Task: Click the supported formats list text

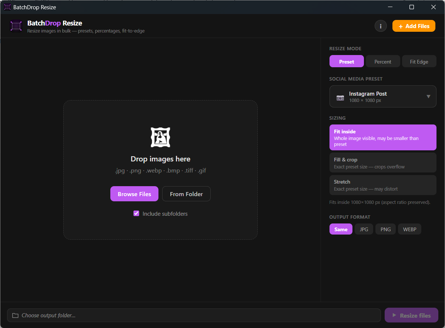Action: click(160, 171)
